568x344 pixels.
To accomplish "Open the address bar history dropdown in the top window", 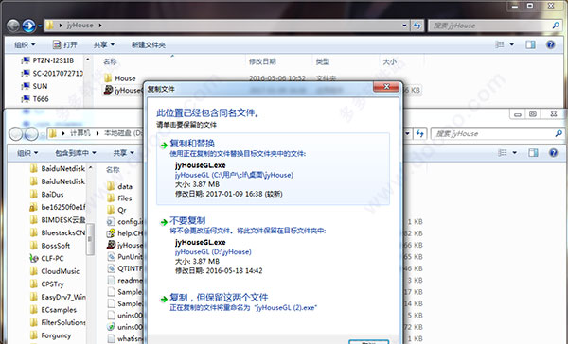I will point(404,26).
